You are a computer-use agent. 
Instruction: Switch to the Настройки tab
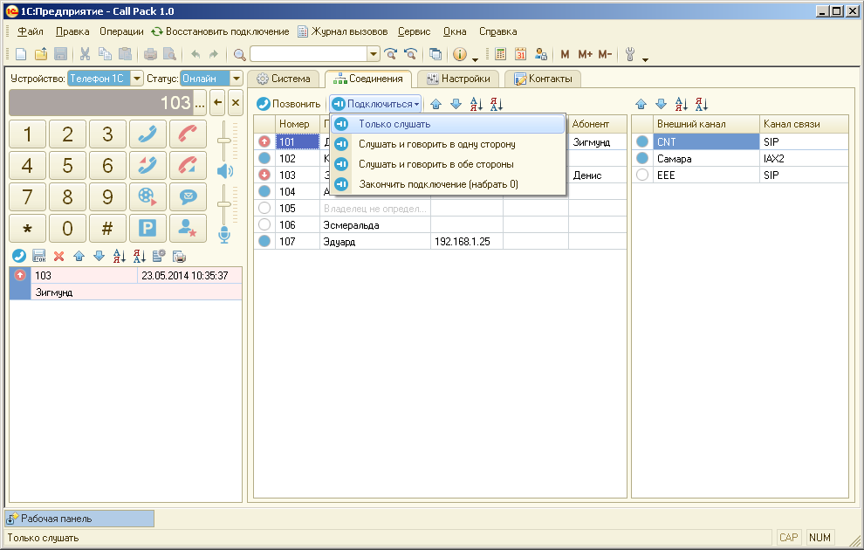click(458, 79)
